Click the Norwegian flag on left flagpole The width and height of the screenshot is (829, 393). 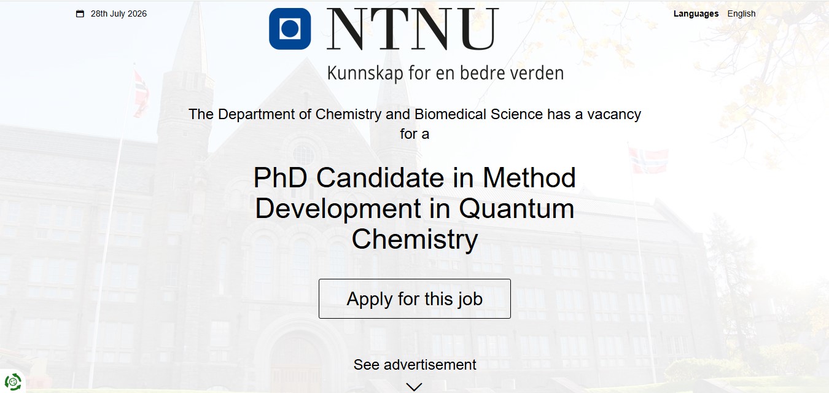(141, 93)
